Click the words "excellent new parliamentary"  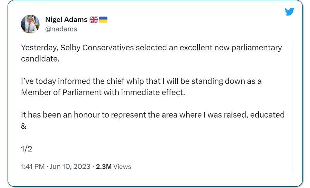231,48
